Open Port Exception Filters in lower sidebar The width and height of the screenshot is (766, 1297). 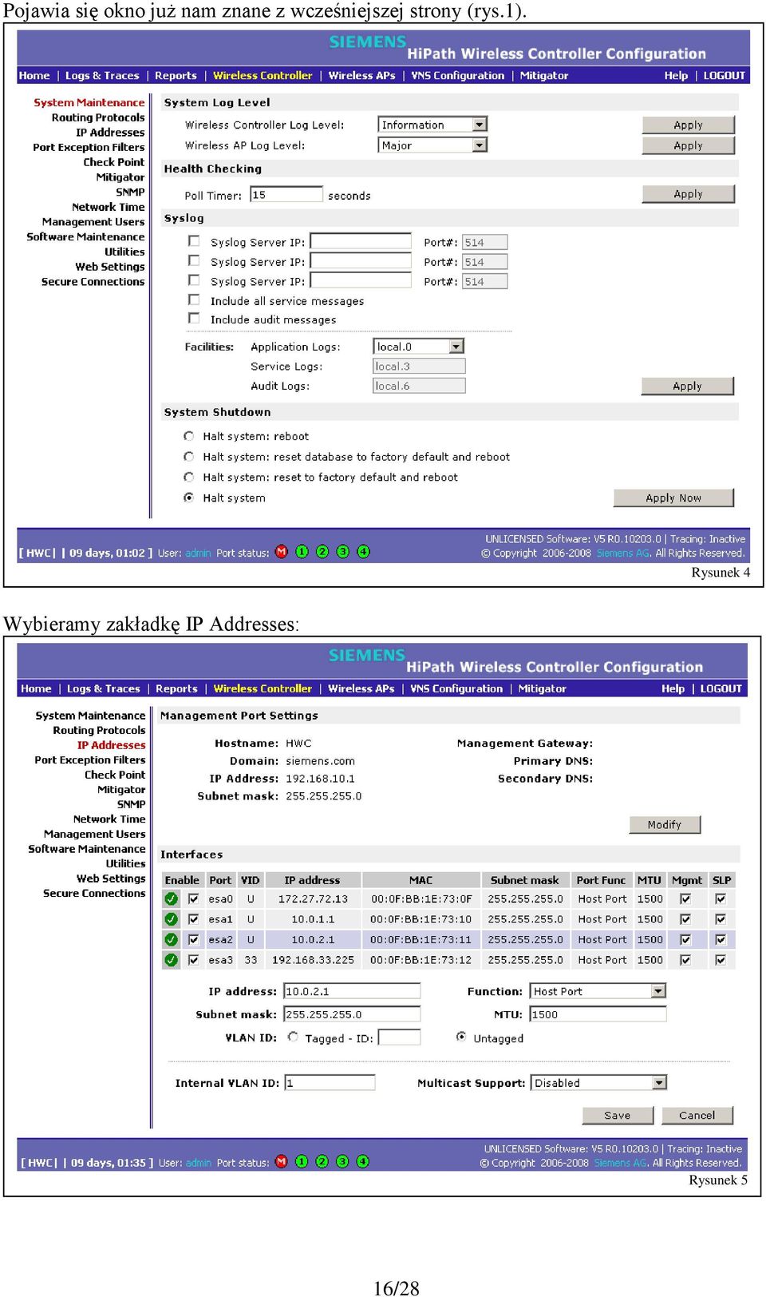(x=89, y=760)
